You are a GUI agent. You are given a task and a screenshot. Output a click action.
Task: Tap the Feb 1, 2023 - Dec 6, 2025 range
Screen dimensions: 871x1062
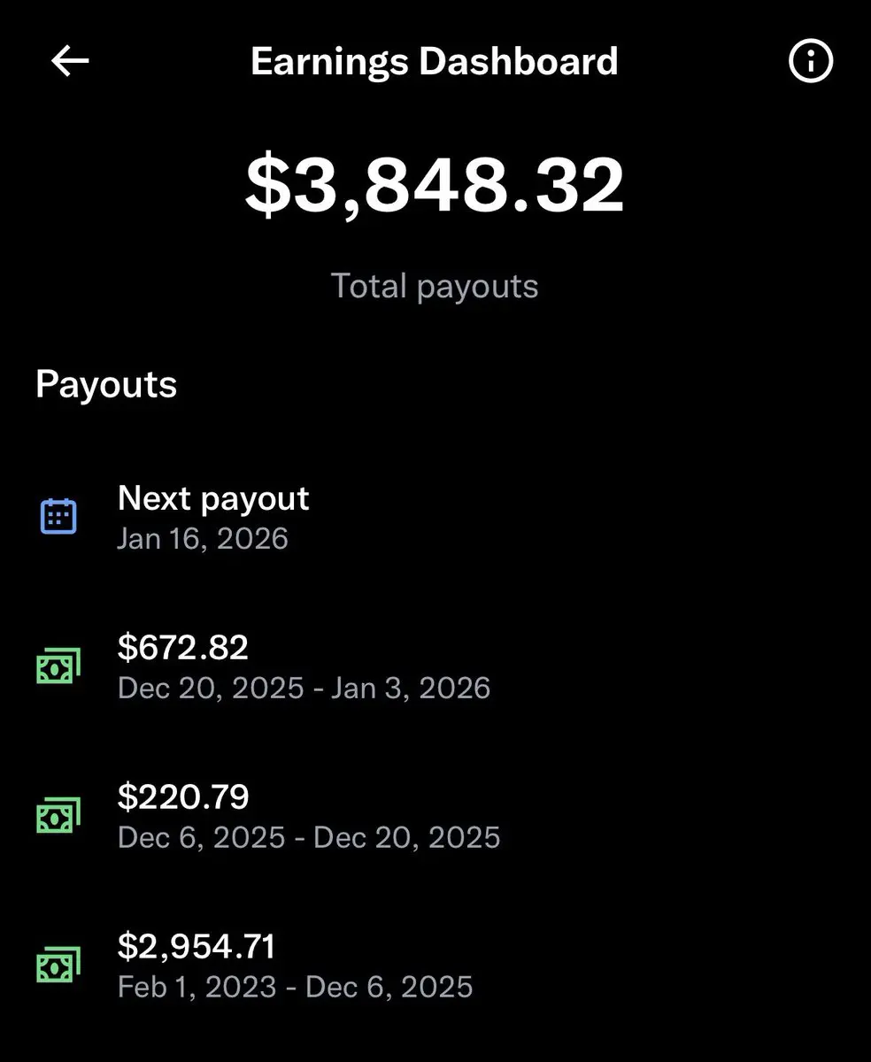click(295, 987)
